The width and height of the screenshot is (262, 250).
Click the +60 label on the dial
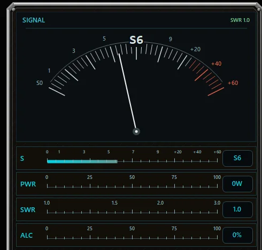233,83
